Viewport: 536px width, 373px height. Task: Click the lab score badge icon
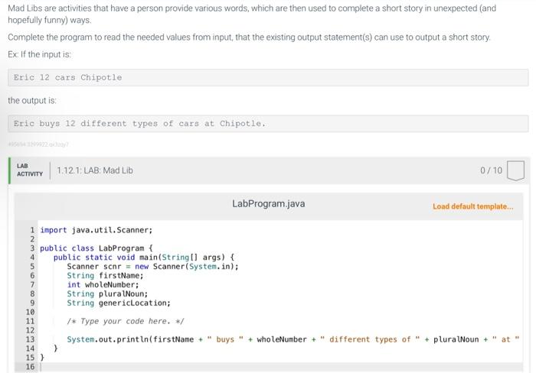coord(515,170)
